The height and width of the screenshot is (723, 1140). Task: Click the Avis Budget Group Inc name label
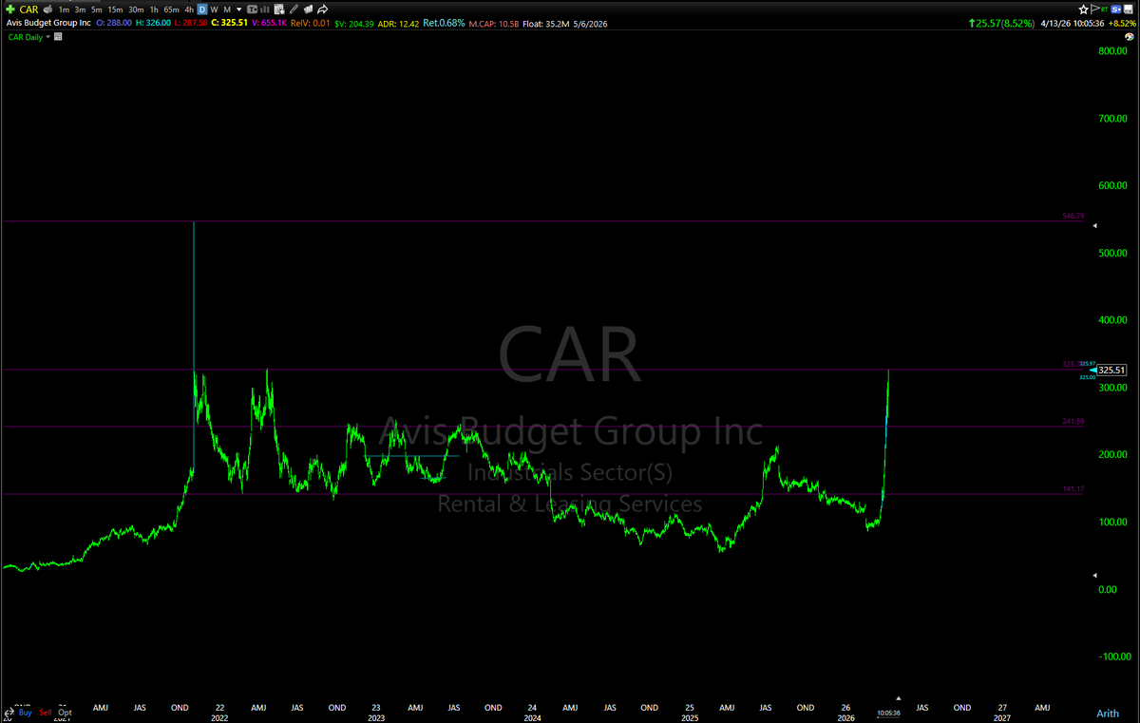tap(48, 23)
